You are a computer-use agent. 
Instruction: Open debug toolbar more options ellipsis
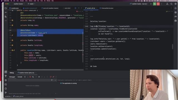56,77
